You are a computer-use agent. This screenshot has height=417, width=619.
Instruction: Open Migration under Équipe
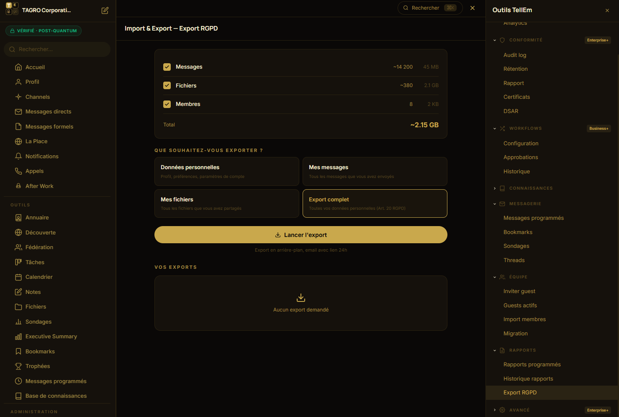(x=516, y=334)
